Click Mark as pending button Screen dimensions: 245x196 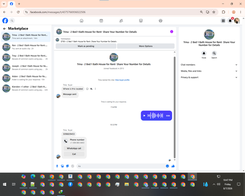pos(86,46)
